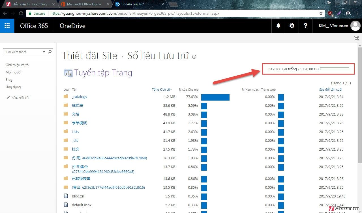Reload the page using the refresh icon

pyautogui.click(x=21, y=13)
